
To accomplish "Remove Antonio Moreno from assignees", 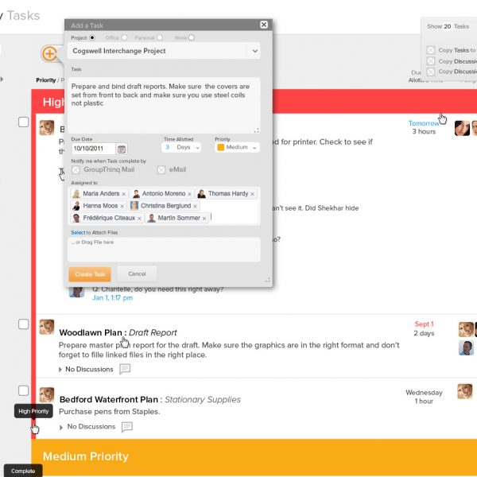I will tap(189, 194).
